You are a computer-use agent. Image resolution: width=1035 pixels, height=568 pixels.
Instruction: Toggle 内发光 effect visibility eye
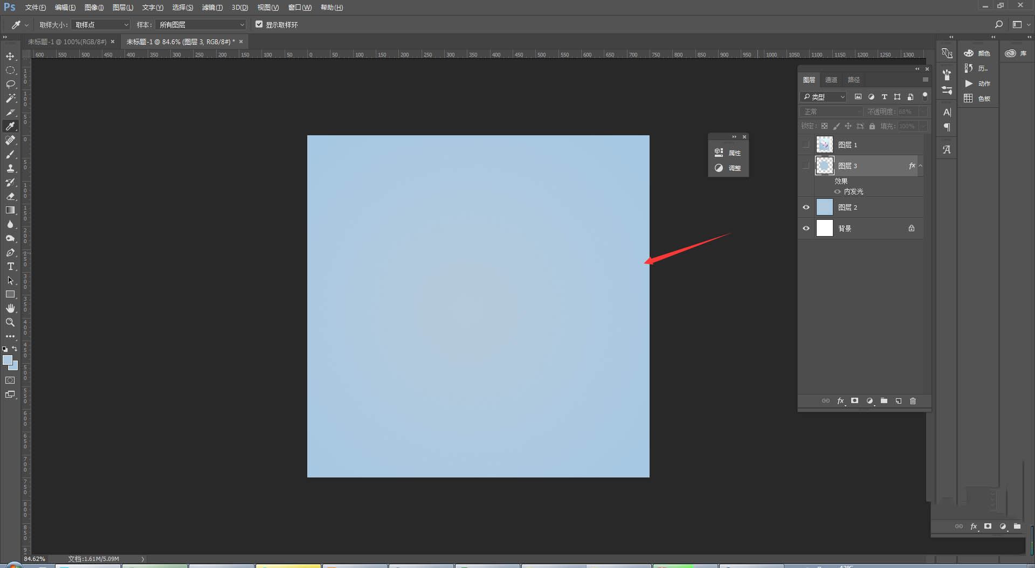point(837,191)
